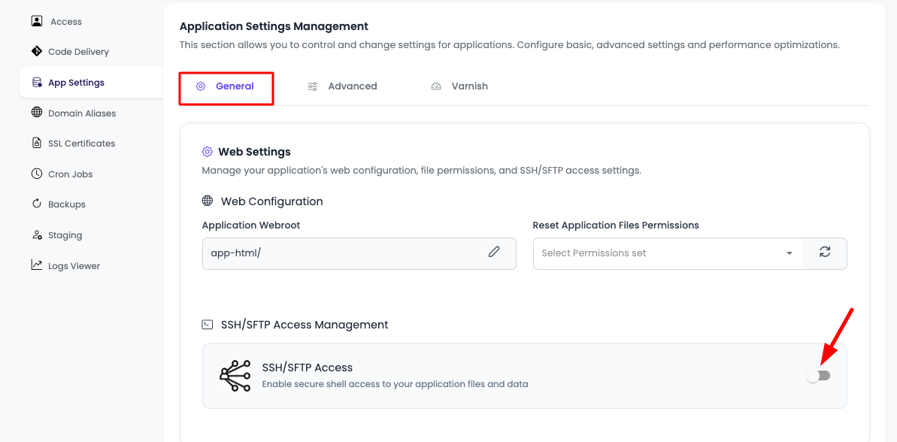
Task: Edit the Application Webroot with the pencil icon
Action: [x=495, y=253]
